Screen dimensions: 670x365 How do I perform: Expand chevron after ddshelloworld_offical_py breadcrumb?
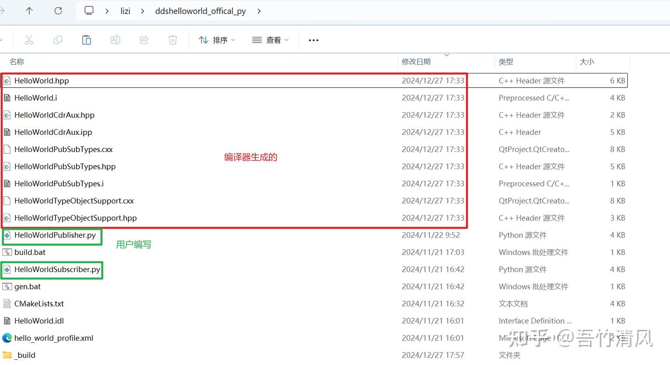click(259, 11)
